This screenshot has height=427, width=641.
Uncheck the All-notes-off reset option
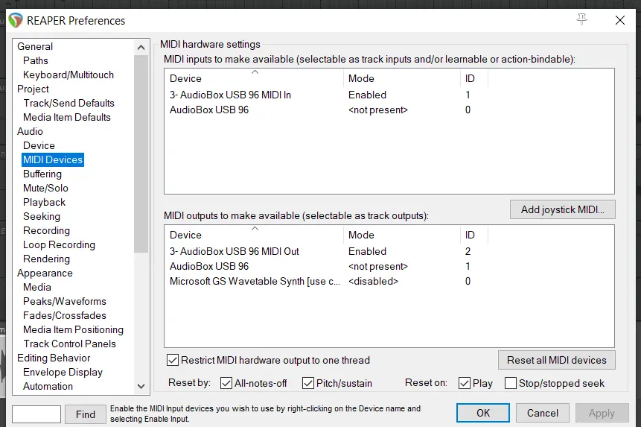click(x=227, y=383)
